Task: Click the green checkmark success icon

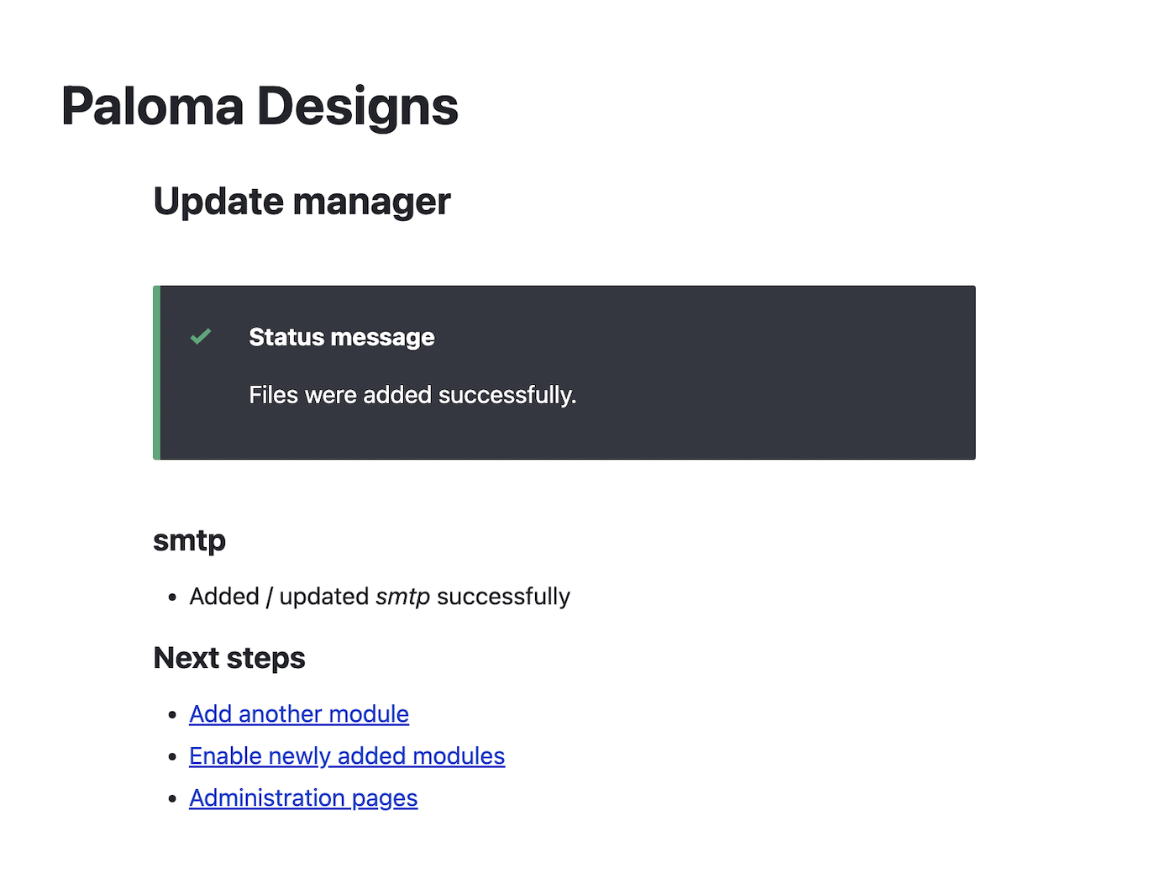Action: (x=201, y=336)
